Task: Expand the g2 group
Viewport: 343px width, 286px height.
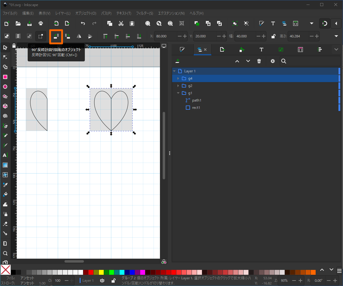Action: coord(178,86)
